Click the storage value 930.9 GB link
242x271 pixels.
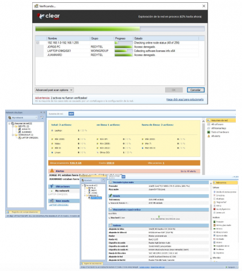point(76,163)
